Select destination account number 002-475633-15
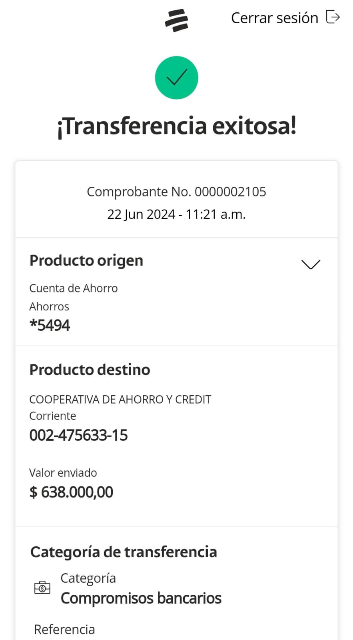 pyautogui.click(x=79, y=435)
